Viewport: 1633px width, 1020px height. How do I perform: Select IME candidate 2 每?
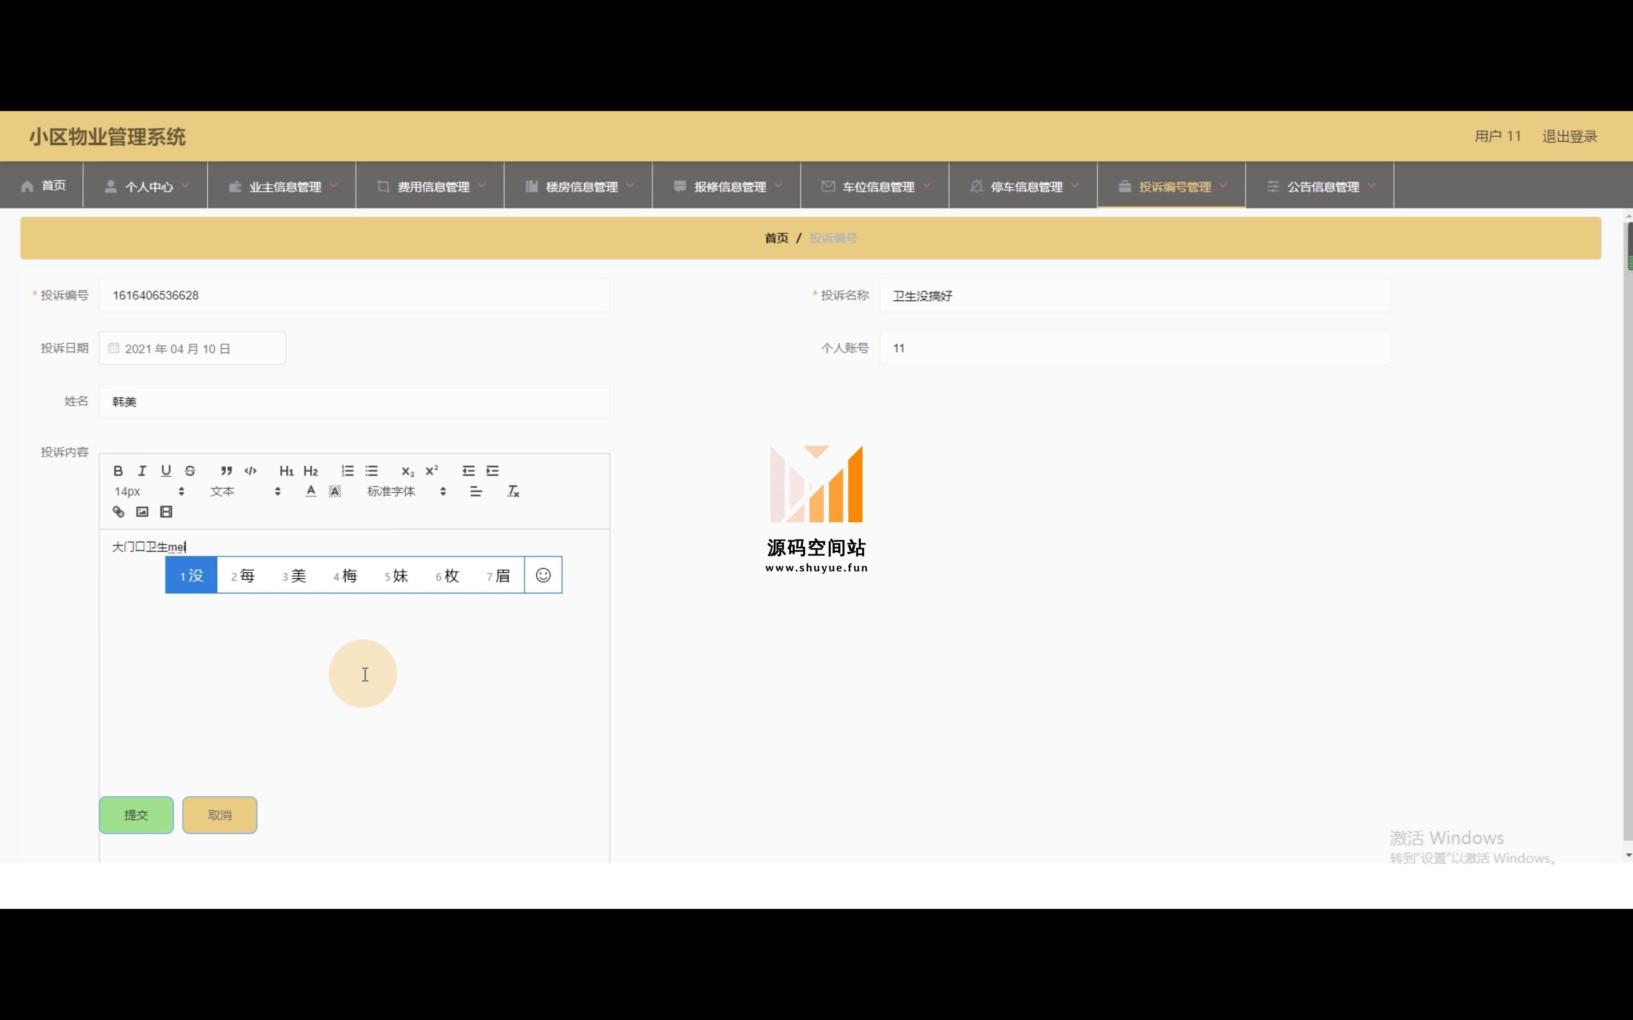243,576
